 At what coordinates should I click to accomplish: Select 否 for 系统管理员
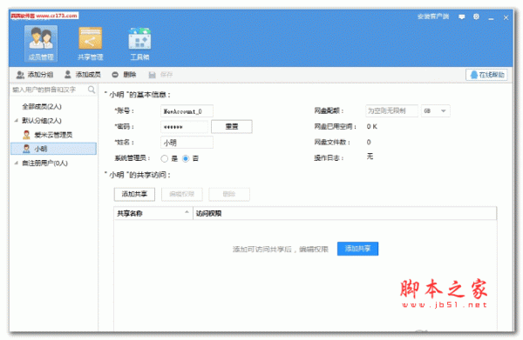(x=186, y=158)
